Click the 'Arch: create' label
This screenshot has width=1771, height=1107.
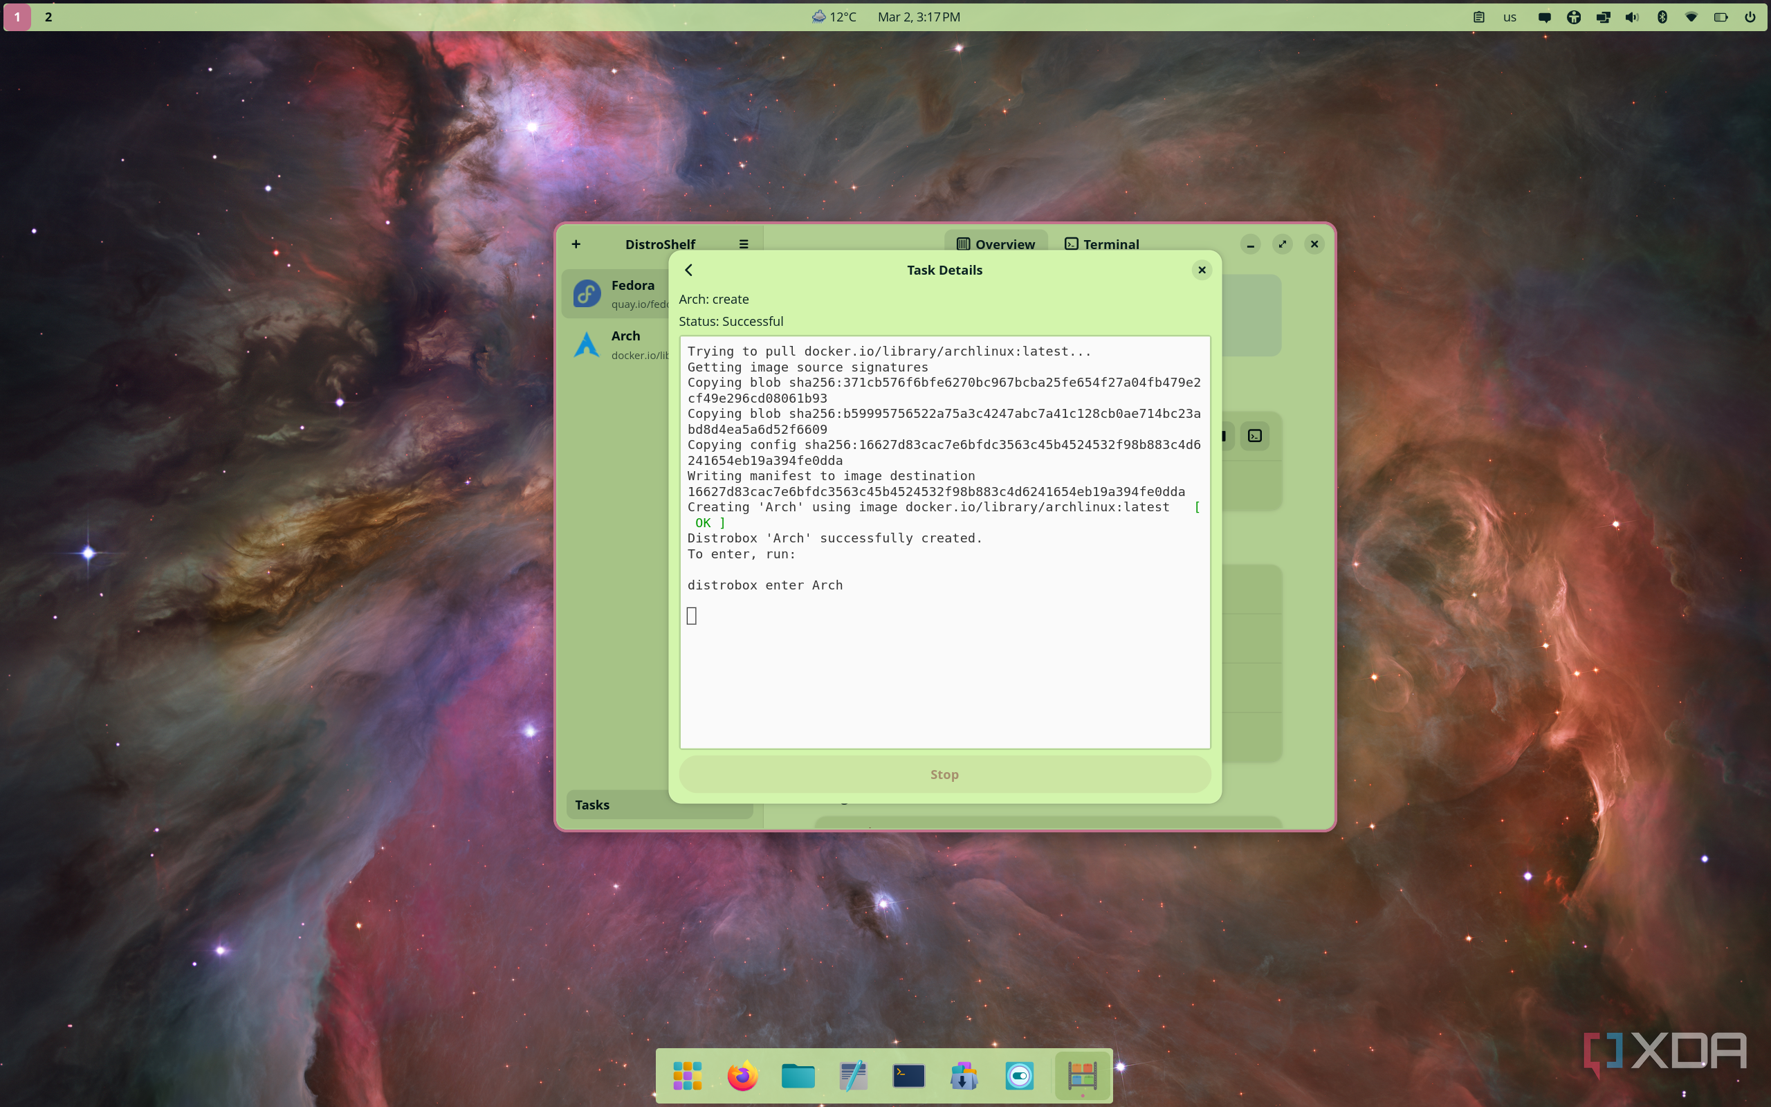[x=713, y=299]
